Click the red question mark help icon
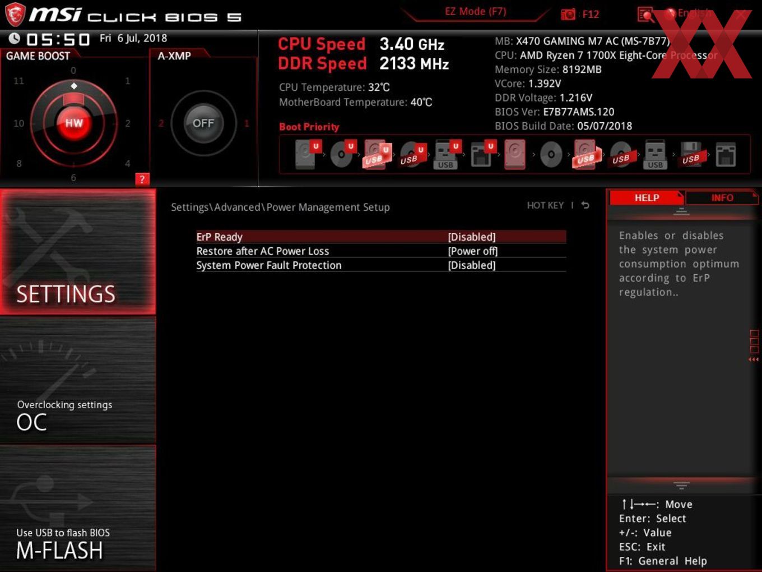Screen dimensions: 762x572 click(142, 179)
